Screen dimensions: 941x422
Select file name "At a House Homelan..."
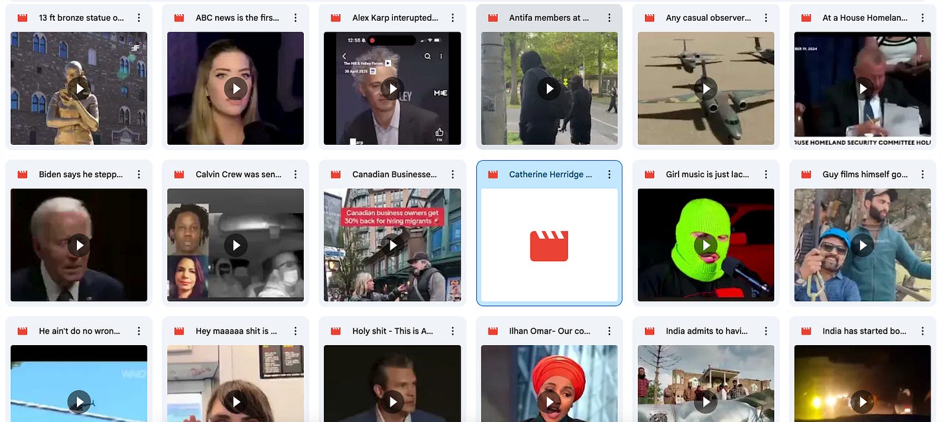(x=865, y=18)
